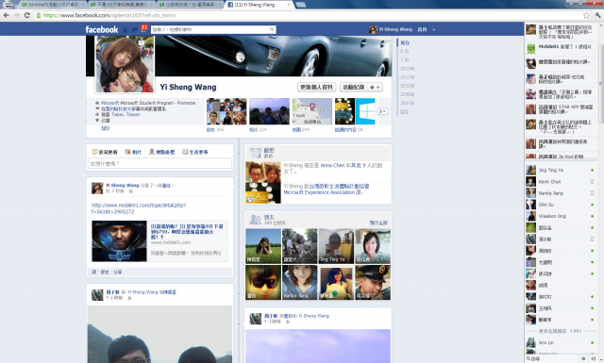
Task: Click Yi Sheng Wang name in header
Action: [395, 29]
